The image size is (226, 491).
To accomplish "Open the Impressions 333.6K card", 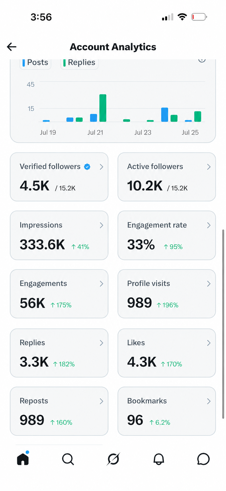I will tap(59, 235).
